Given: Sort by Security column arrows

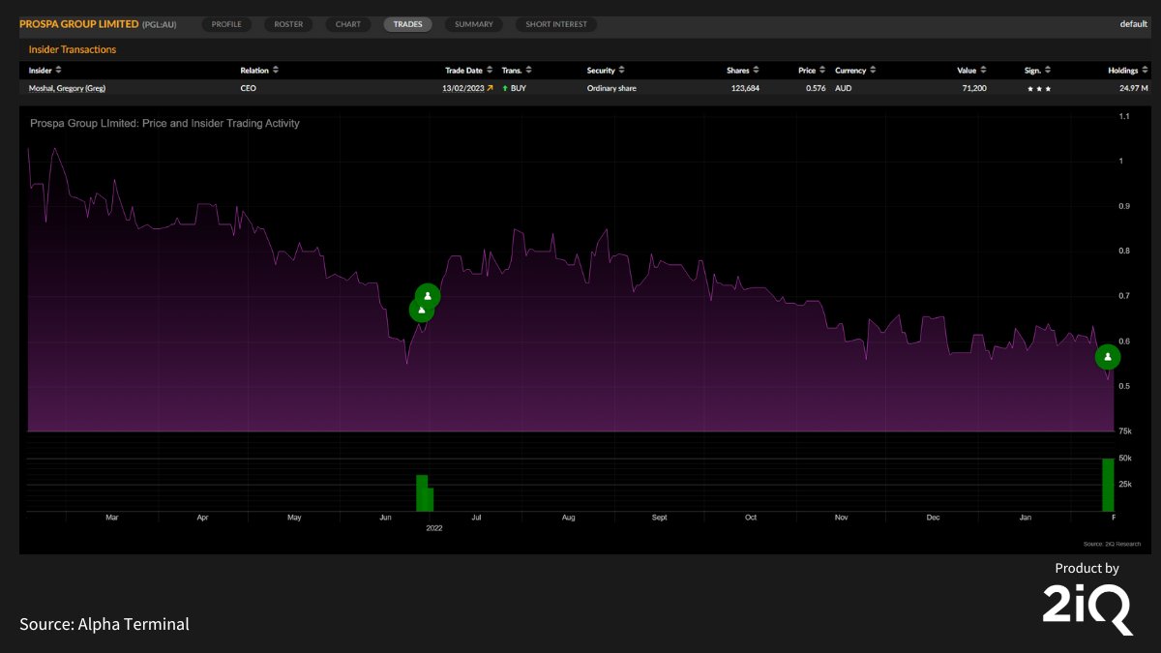Looking at the screenshot, I should pyautogui.click(x=620, y=70).
